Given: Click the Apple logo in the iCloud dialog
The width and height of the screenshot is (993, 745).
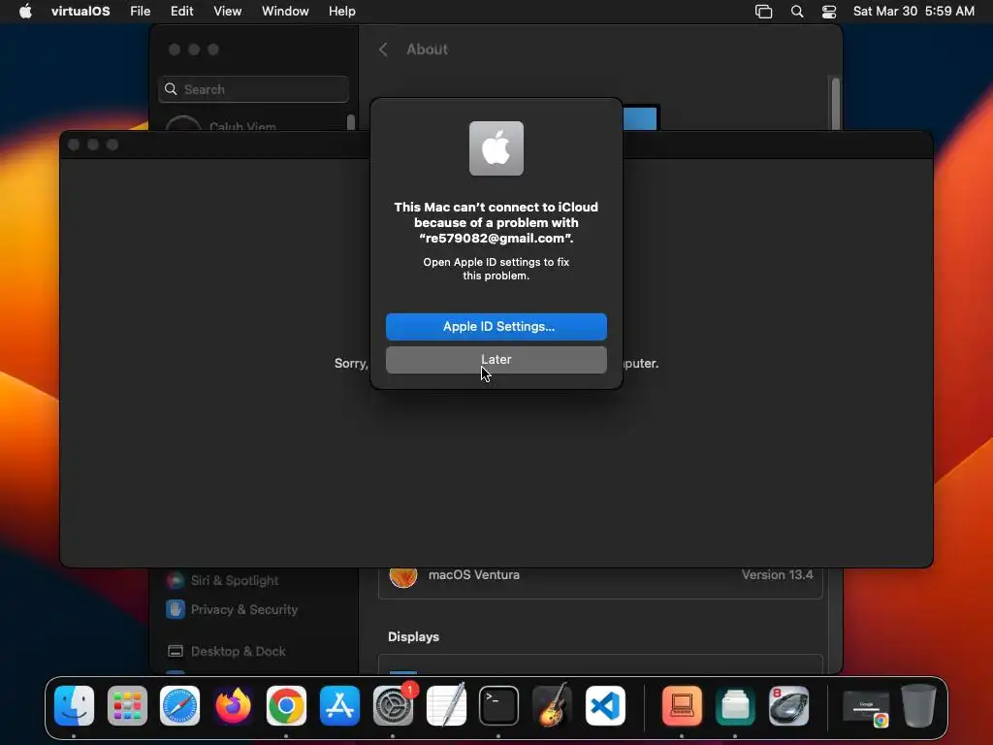Looking at the screenshot, I should point(496,148).
